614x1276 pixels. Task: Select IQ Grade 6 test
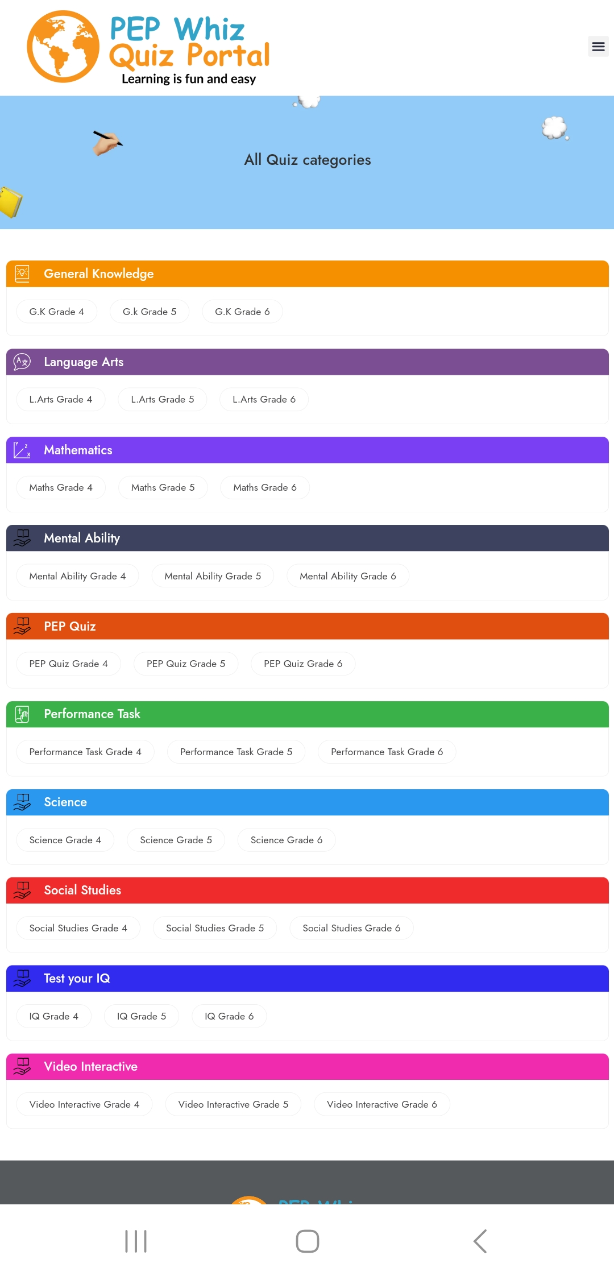click(x=229, y=1016)
